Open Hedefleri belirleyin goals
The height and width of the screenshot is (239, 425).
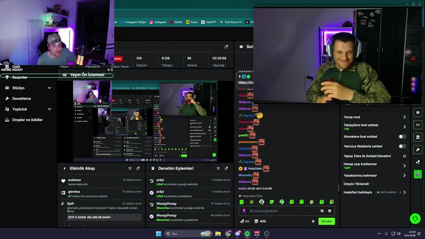tap(375, 193)
